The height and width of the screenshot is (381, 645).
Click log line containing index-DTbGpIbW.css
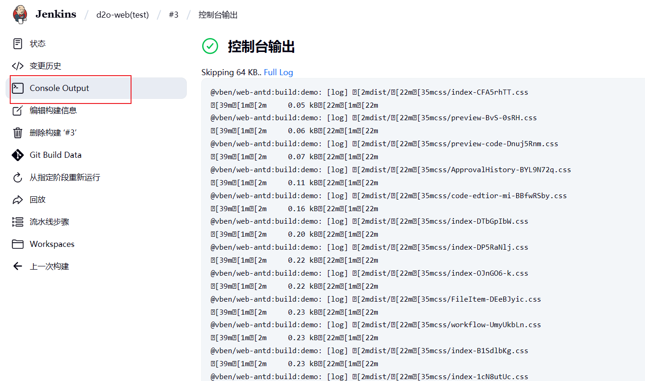click(x=369, y=221)
